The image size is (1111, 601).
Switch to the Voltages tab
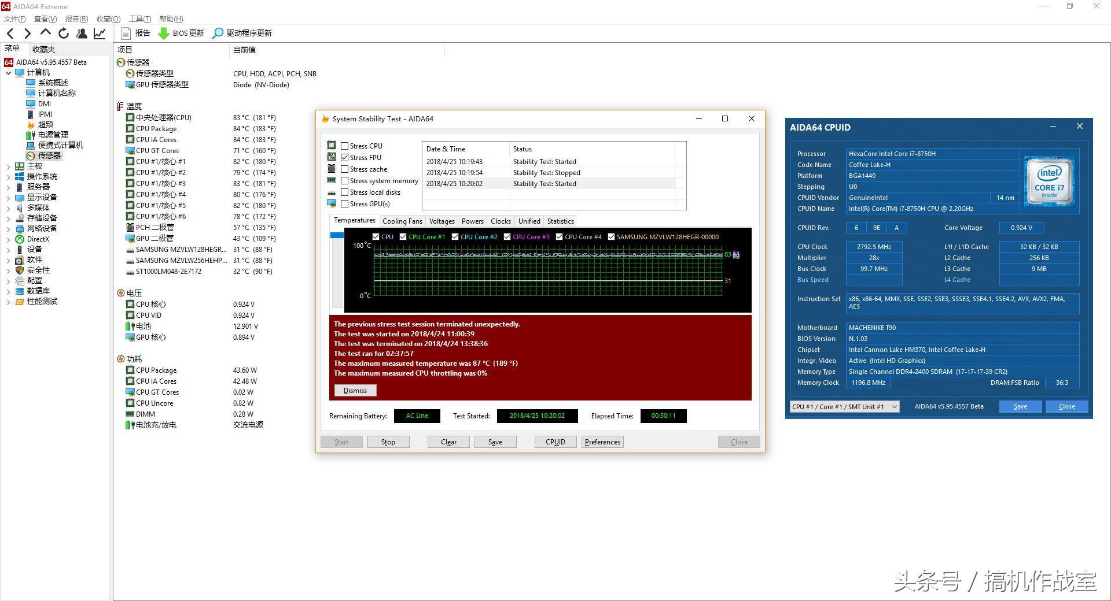click(x=442, y=221)
